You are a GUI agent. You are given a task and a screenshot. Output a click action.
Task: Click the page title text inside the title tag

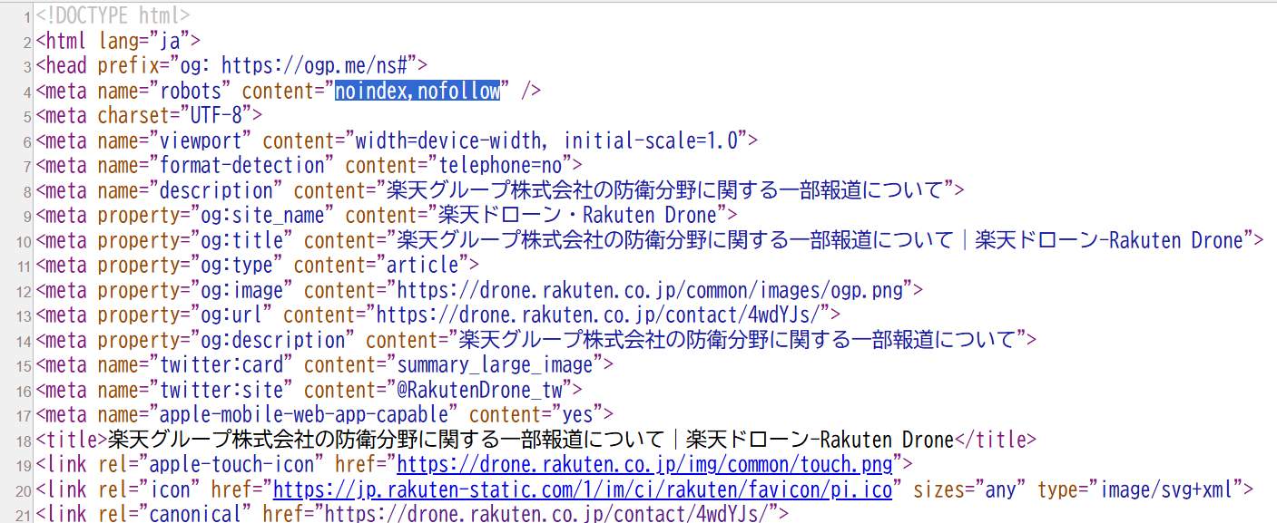pyautogui.click(x=531, y=441)
